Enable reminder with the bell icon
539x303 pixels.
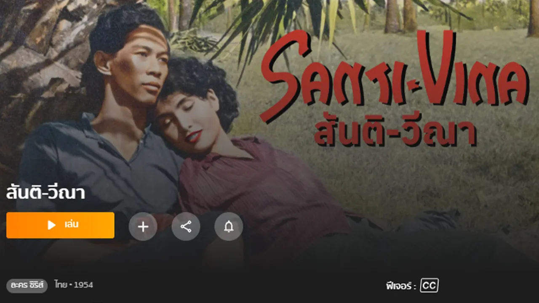229,227
